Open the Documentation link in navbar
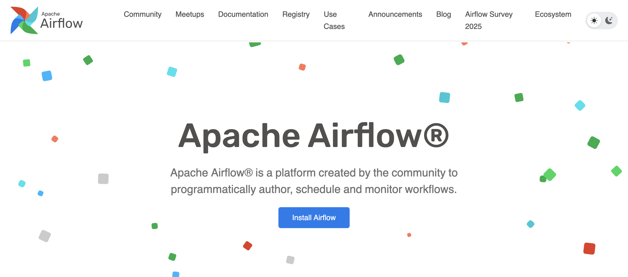628x277 pixels. coord(243,14)
